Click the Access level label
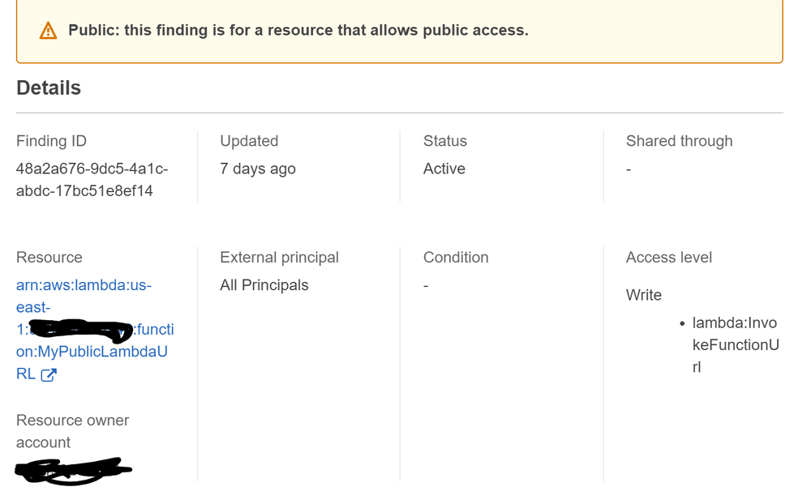Screen dimensions: 811x504 pyautogui.click(x=669, y=258)
